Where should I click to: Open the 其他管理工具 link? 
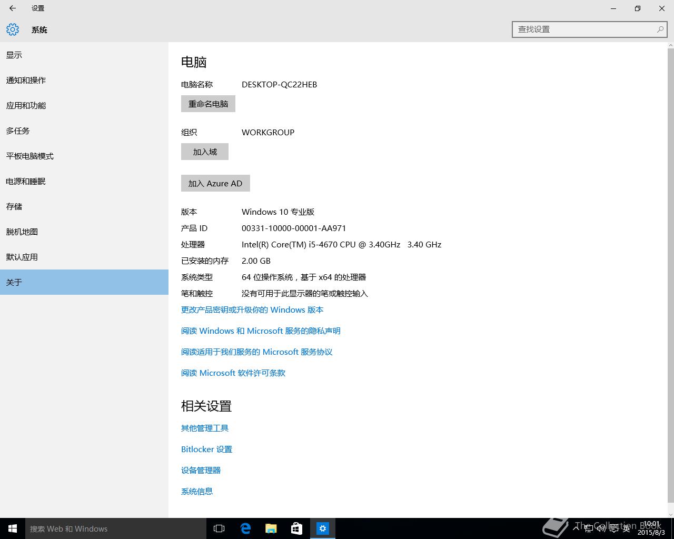[205, 428]
